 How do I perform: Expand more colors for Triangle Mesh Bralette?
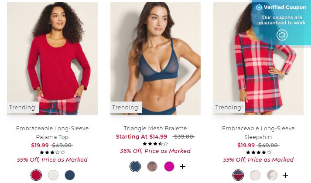[183, 166]
